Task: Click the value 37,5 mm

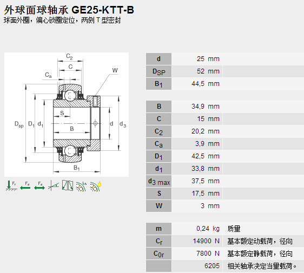Action: [x=206, y=181]
